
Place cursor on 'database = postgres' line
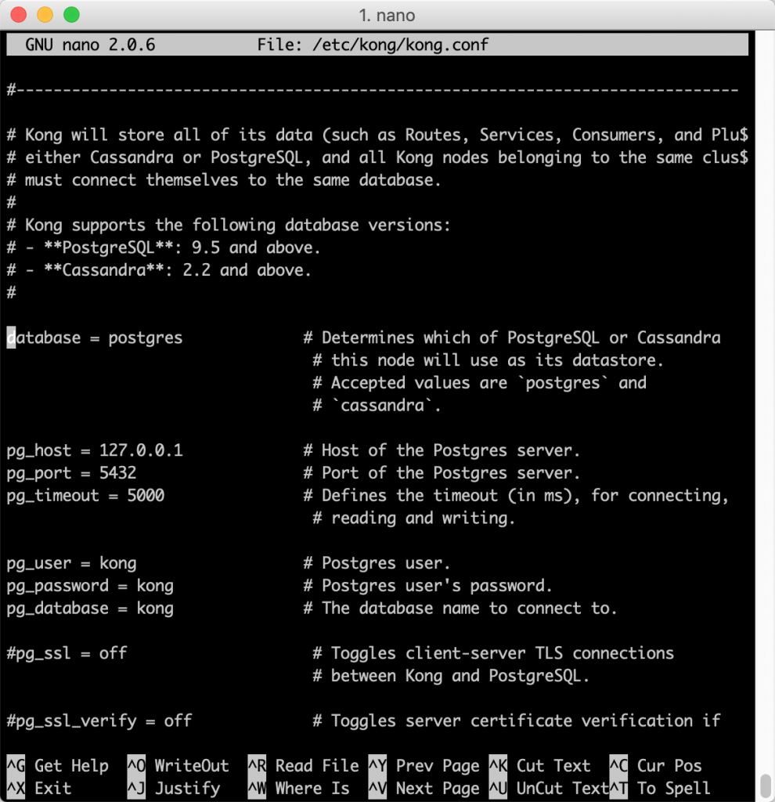[95, 338]
